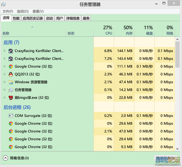Viewport: 182px width, 167px height.
Task: Click the 22.8 MB memory cell
Action: (124, 98)
